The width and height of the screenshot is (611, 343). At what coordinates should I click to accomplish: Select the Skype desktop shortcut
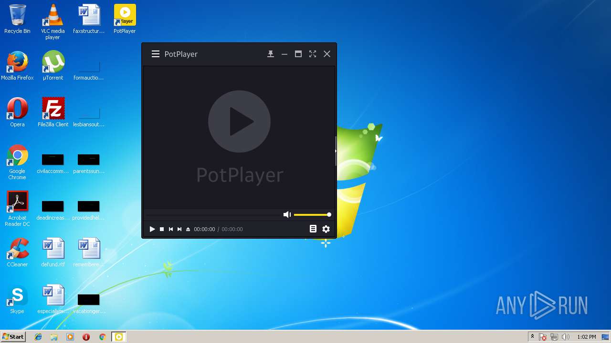click(x=17, y=299)
